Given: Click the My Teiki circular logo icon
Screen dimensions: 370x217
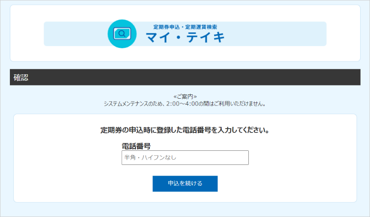Looking at the screenshot, I should point(122,34).
